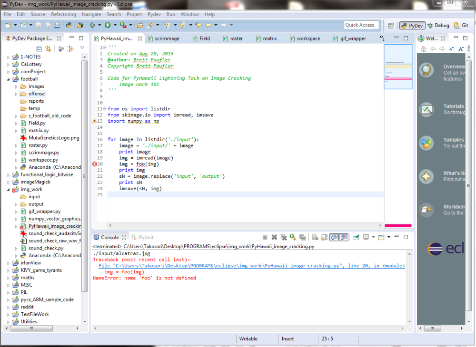This screenshot has width=476, height=347.
Task: Switch to Git perspective
Action: tap(461, 26)
